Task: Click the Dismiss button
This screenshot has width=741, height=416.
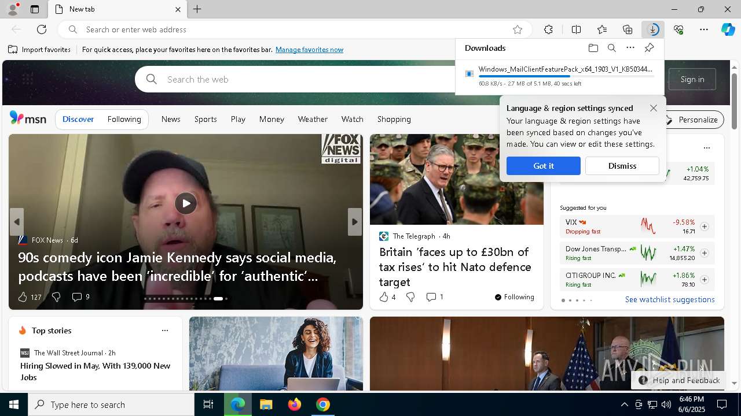Action: click(622, 166)
